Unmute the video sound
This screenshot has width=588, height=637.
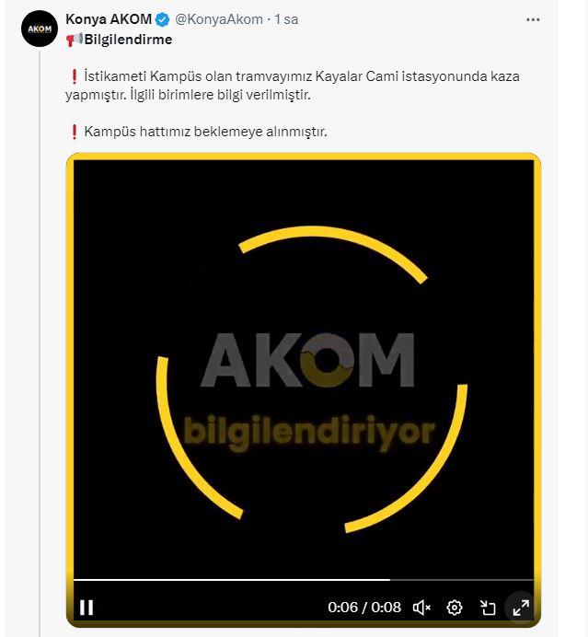pyautogui.click(x=421, y=608)
